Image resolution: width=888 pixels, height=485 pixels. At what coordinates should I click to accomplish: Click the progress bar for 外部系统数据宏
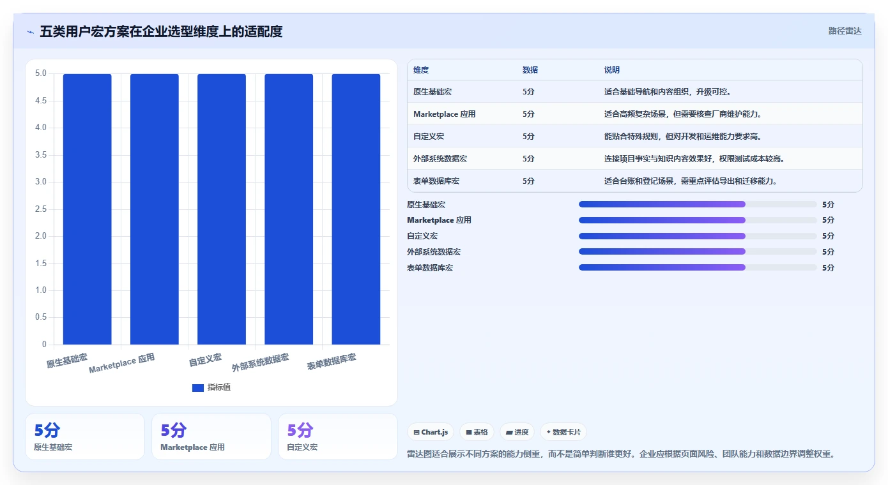click(698, 251)
